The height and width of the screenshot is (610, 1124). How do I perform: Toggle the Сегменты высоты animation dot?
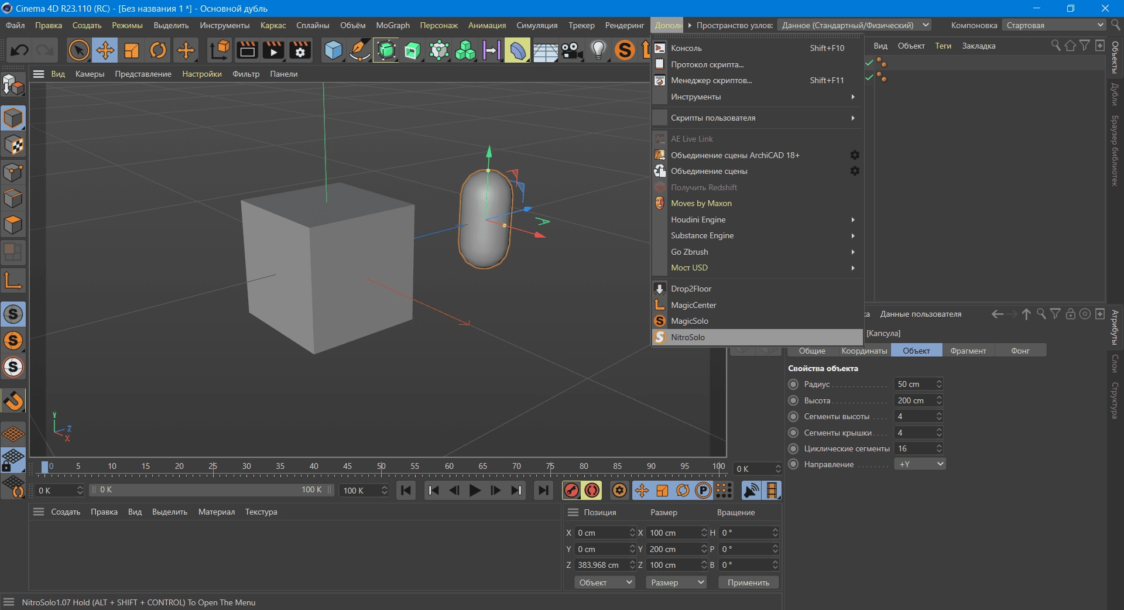793,416
